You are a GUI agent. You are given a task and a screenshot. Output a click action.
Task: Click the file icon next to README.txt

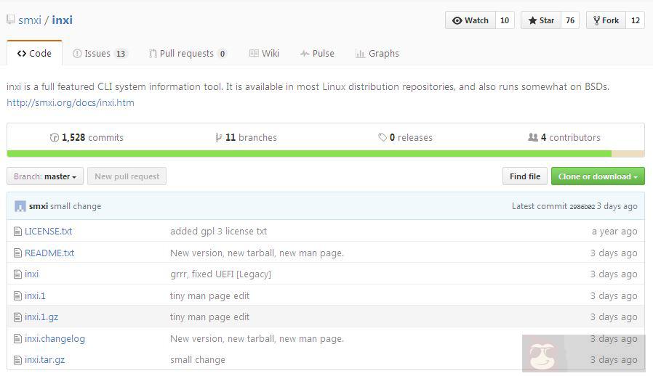click(17, 253)
